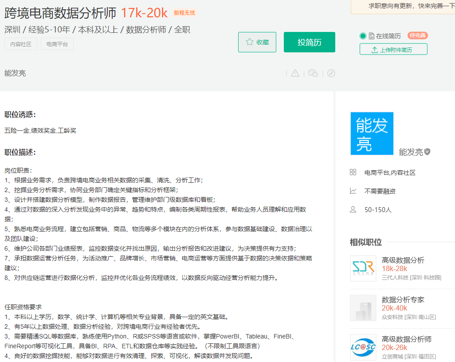Open the 立创商城 LC@SC logo
455x362 pixels.
pyautogui.click(x=363, y=347)
